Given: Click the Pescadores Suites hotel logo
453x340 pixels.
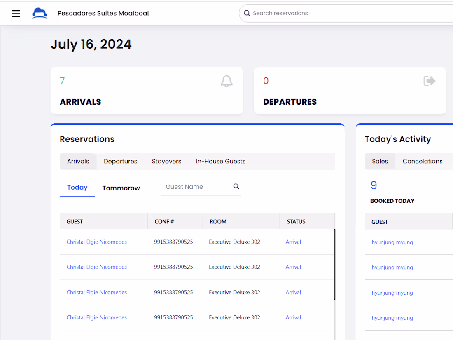Looking at the screenshot, I should 39,13.
